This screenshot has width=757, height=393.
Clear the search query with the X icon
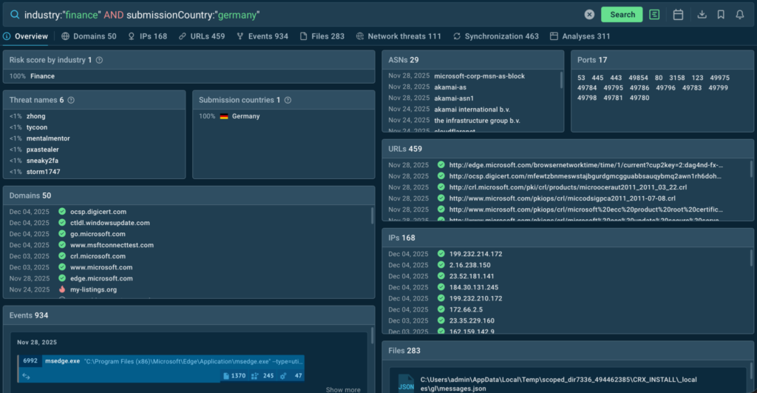[x=589, y=15]
